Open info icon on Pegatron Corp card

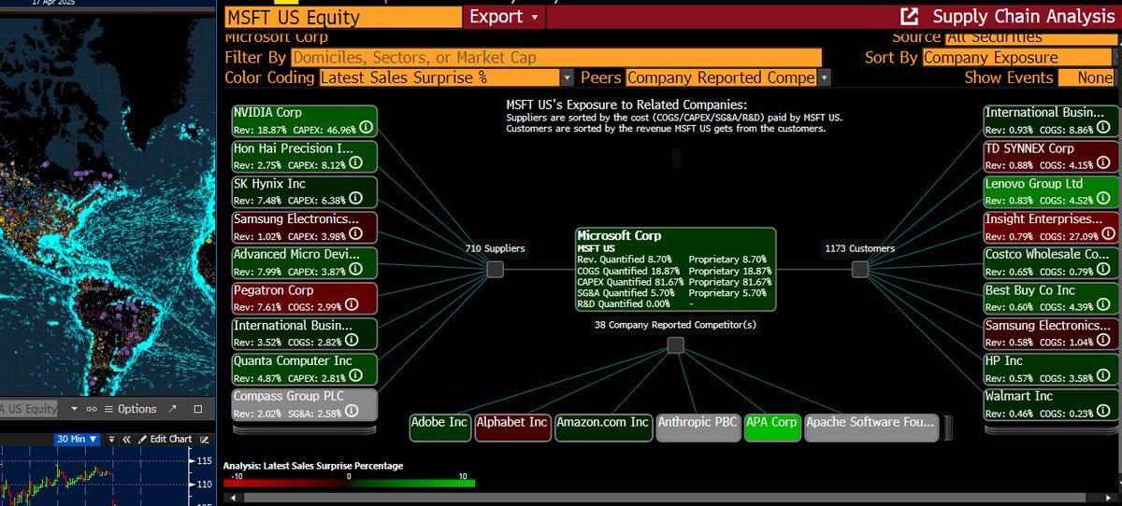[351, 304]
